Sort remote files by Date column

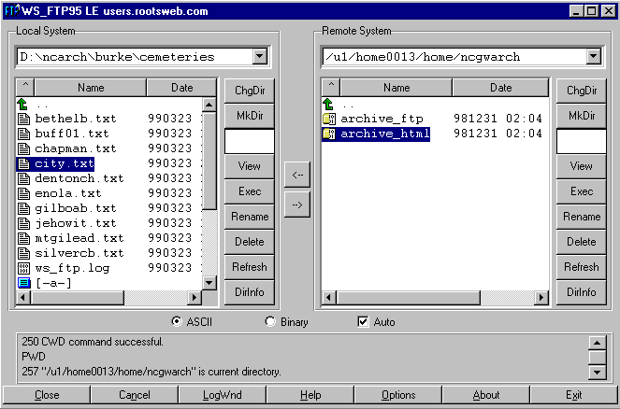pos(500,88)
